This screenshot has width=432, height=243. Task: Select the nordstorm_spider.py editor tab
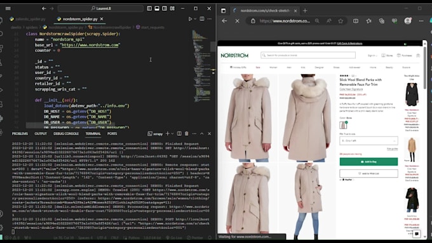click(80, 19)
